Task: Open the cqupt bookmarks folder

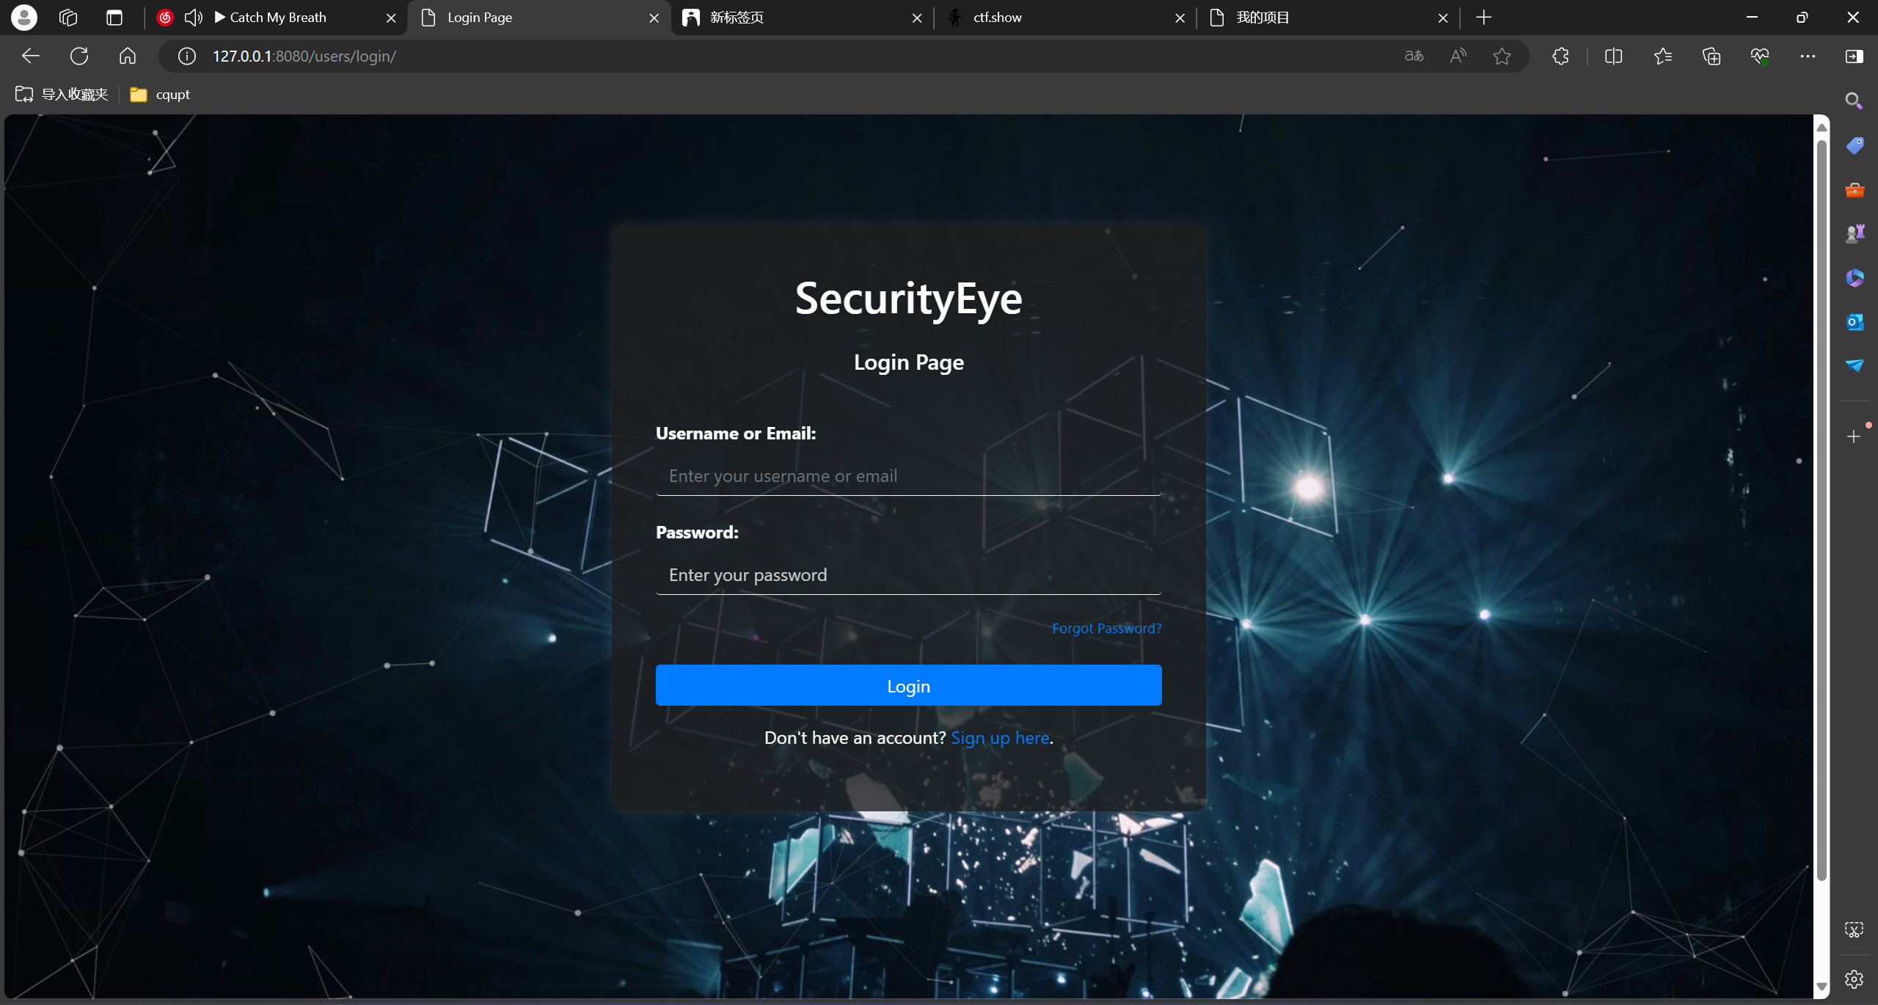Action: tap(160, 95)
